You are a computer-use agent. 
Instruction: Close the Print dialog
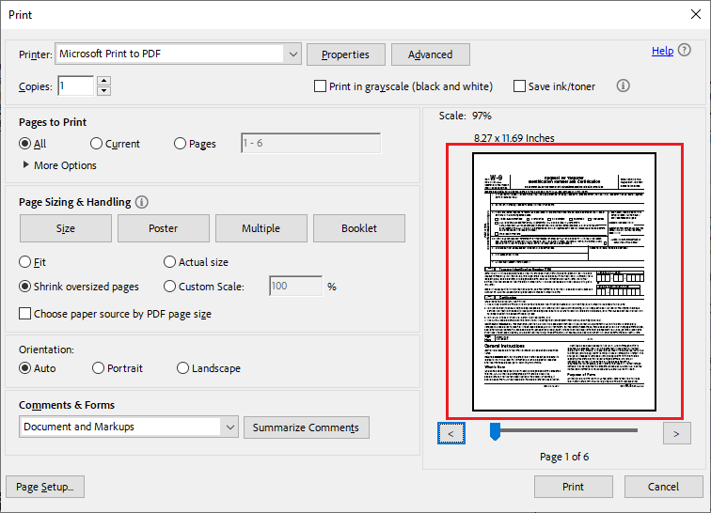(696, 14)
